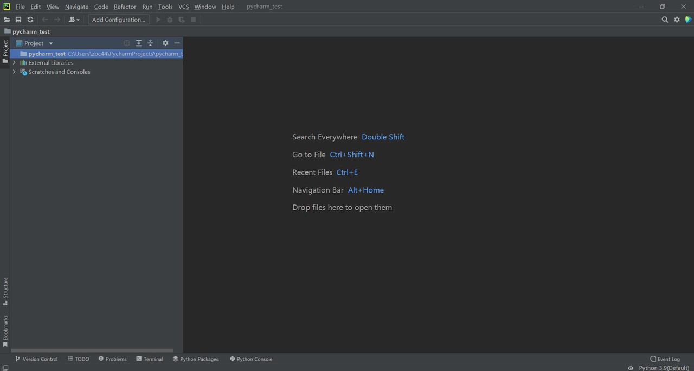Open Search Everywhere magnifier icon

[x=665, y=20]
